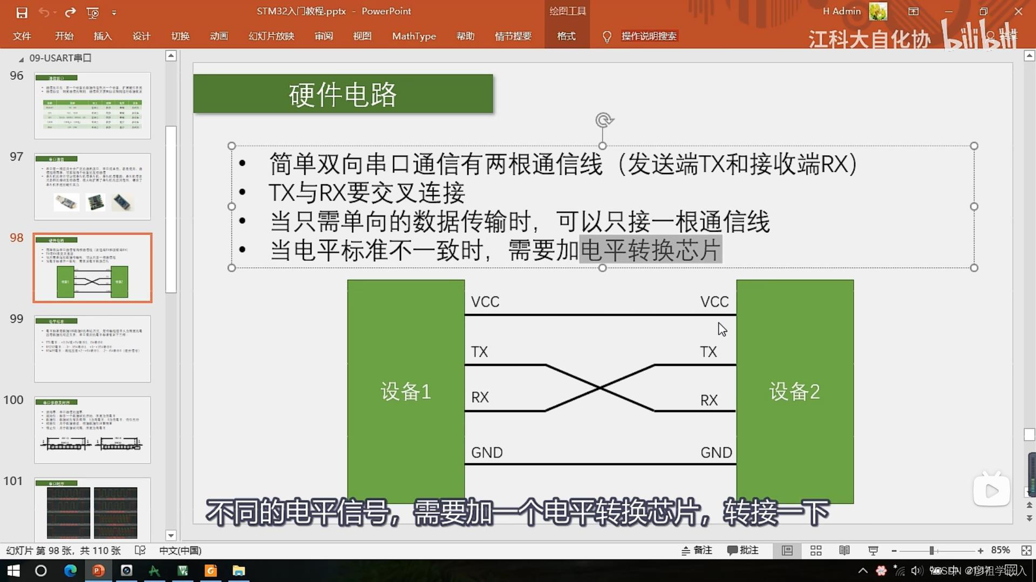Select slide 99 thumbnail
Viewport: 1036px width, 582px height.
(x=92, y=349)
